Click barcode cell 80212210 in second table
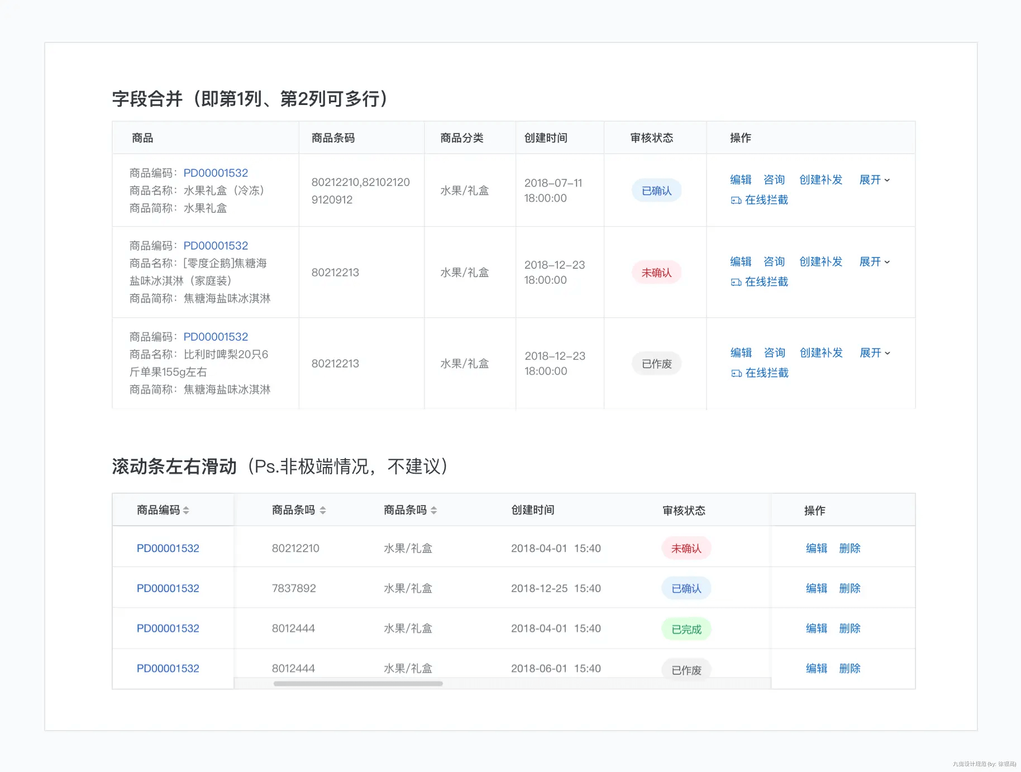Image resolution: width=1021 pixels, height=772 pixels. [x=295, y=549]
